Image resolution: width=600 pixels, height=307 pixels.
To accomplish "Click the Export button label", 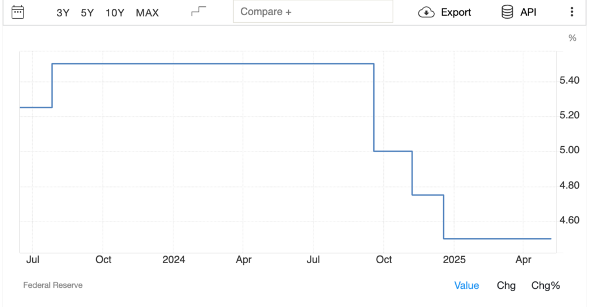I will [x=456, y=12].
